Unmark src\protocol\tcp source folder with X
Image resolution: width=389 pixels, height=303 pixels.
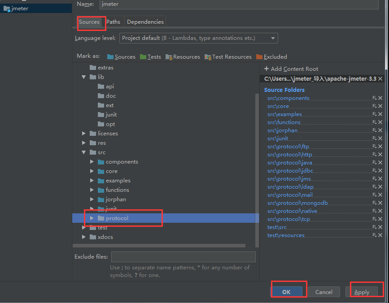[380, 219]
